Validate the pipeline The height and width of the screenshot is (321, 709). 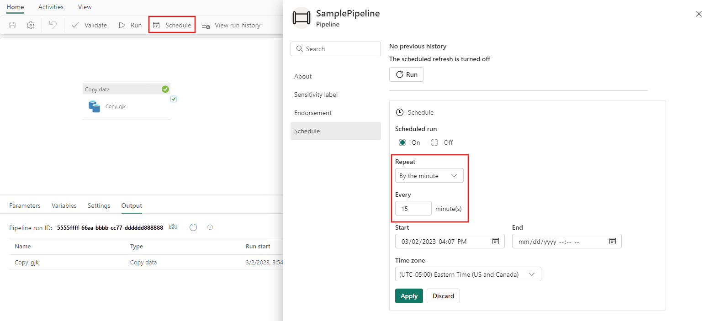(90, 25)
